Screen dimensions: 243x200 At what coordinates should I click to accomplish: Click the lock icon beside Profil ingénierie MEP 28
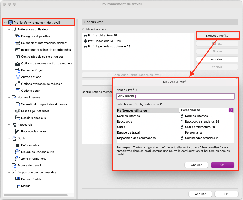(x=85, y=41)
